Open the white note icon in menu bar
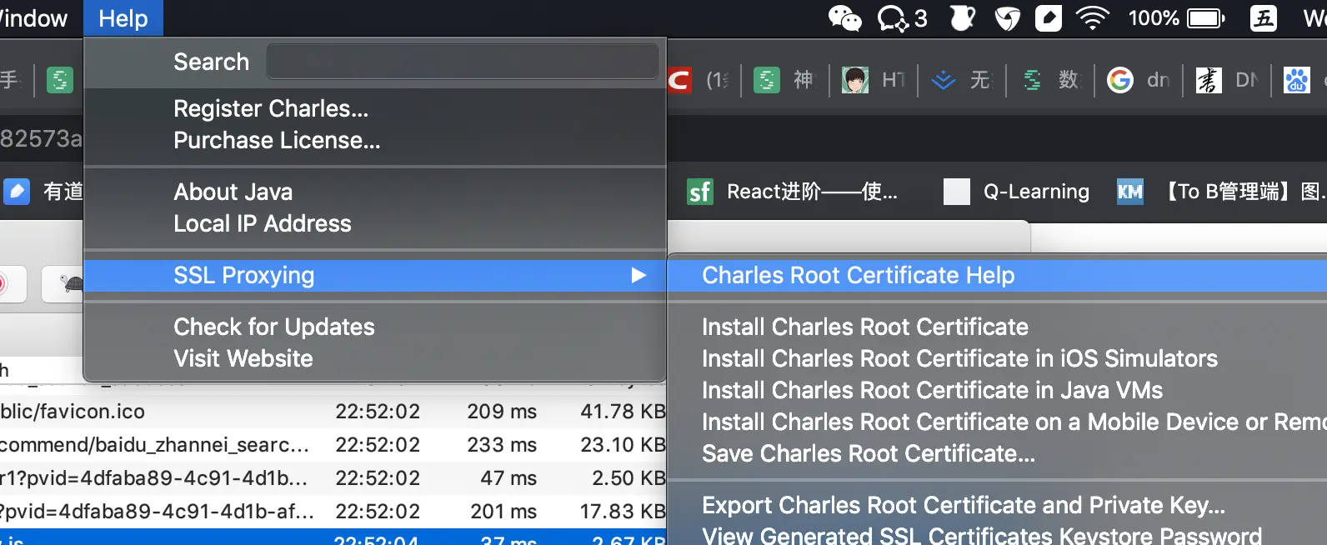 [1049, 18]
